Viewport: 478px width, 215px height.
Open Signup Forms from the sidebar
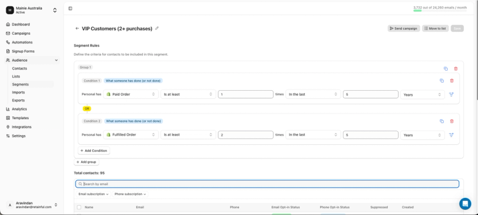pyautogui.click(x=23, y=51)
